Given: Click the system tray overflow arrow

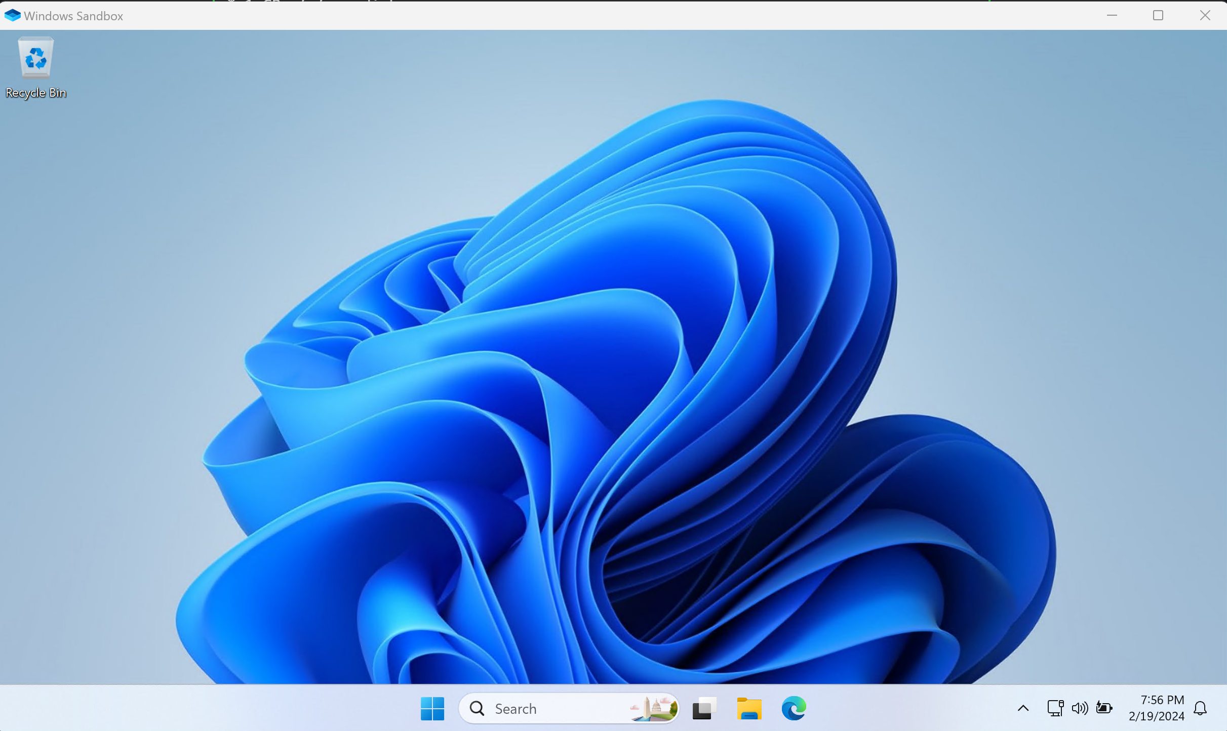Looking at the screenshot, I should (1024, 708).
